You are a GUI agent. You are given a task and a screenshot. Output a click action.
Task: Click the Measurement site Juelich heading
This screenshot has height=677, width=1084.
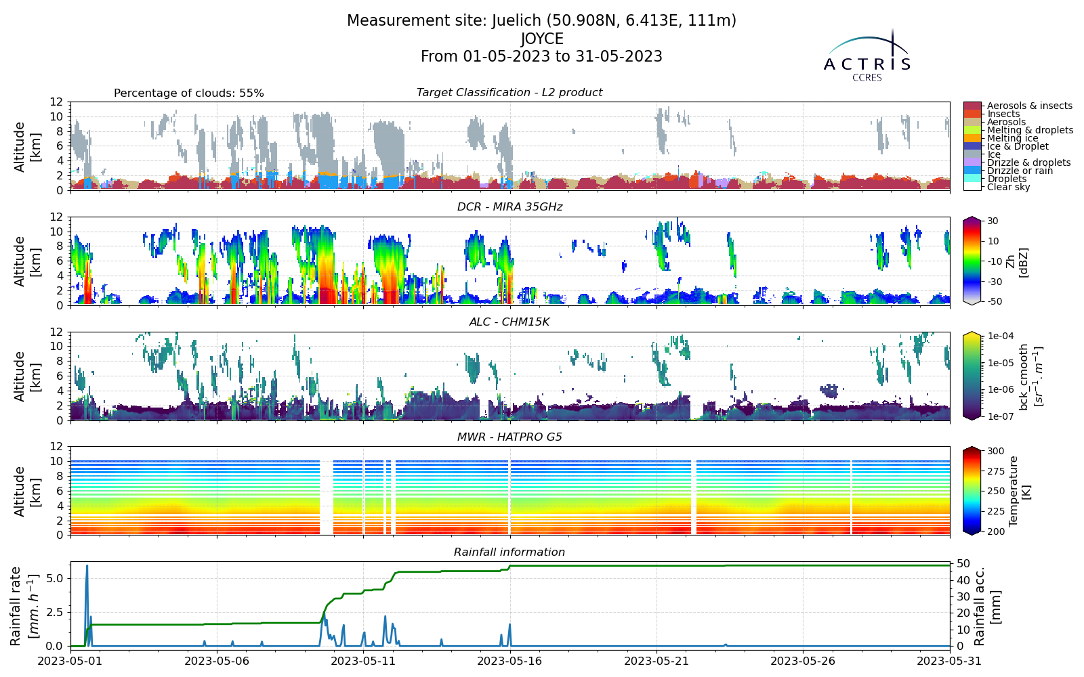pos(541,21)
